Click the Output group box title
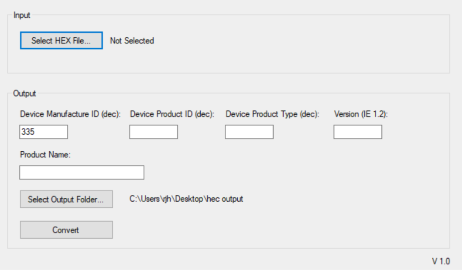 (25, 93)
